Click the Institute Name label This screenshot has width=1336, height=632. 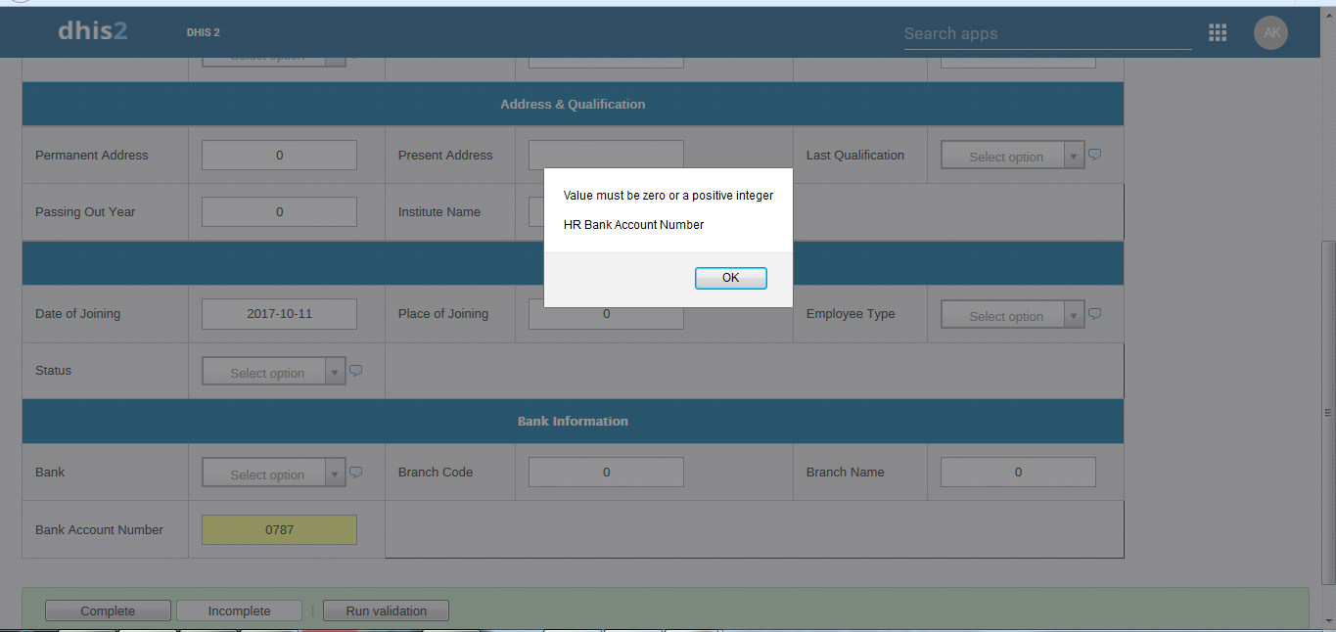pos(438,211)
